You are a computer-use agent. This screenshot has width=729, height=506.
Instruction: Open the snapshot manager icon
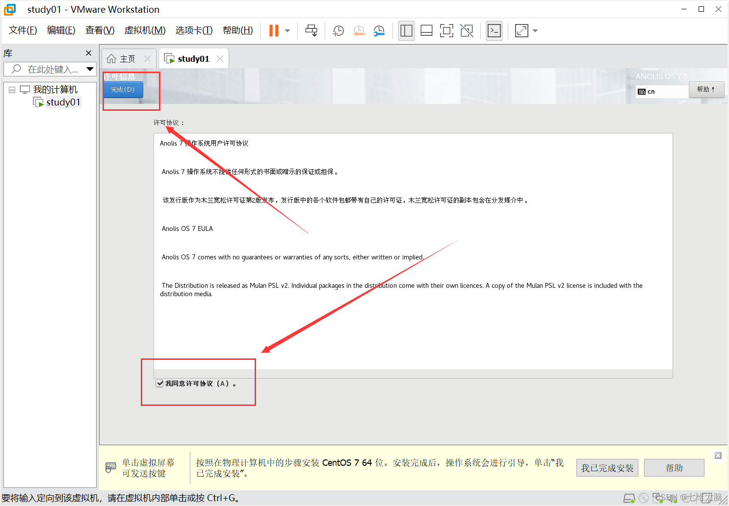pos(379,31)
